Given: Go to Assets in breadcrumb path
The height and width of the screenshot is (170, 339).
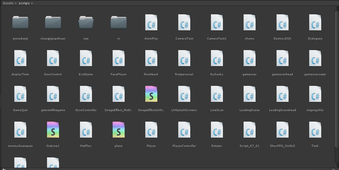Looking at the screenshot, I should coord(8,3).
